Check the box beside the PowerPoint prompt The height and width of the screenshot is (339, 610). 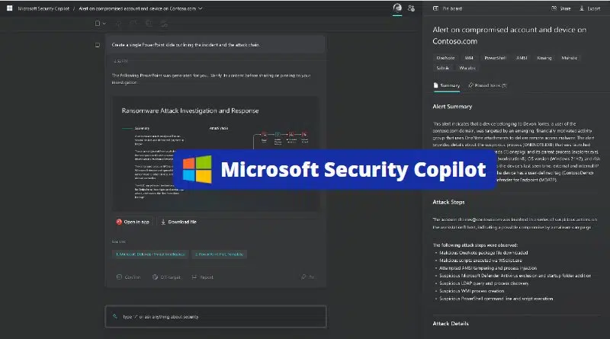coord(98,45)
